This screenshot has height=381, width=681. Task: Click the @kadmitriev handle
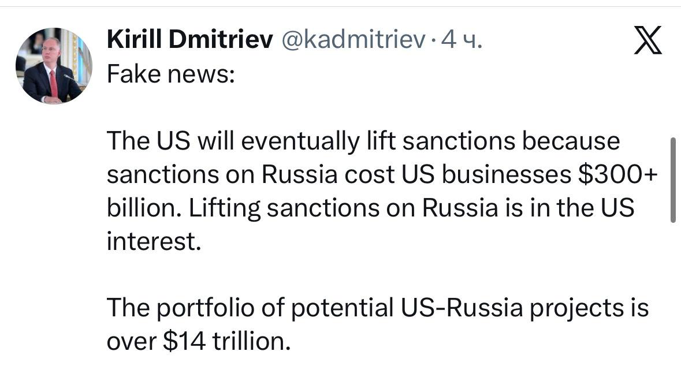tap(354, 40)
